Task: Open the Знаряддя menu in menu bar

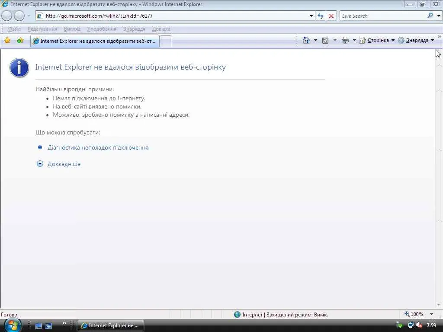Action: pyautogui.click(x=134, y=29)
